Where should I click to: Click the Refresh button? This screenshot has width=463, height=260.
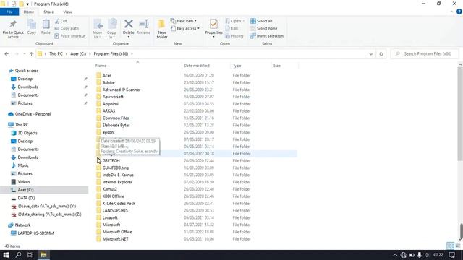(381, 54)
